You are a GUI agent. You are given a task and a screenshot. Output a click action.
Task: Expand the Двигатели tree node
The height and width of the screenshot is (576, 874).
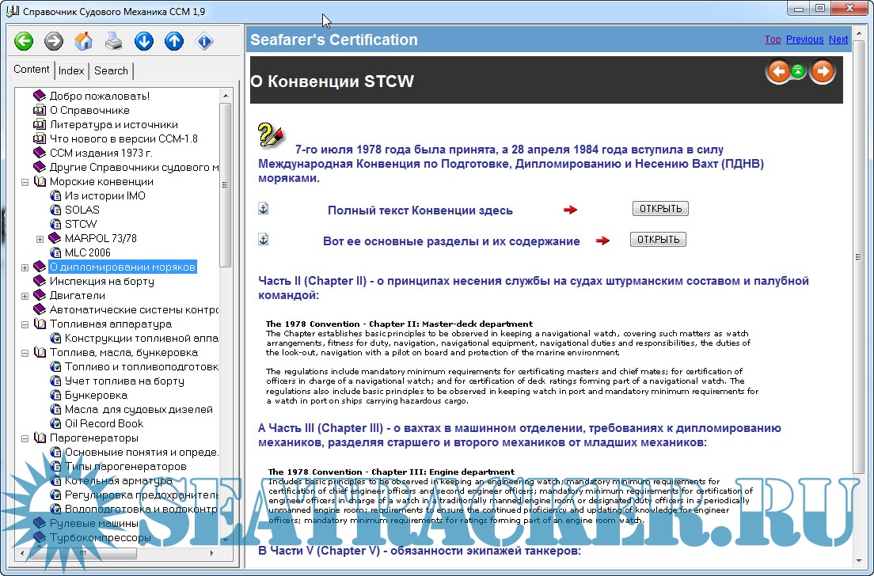25,295
